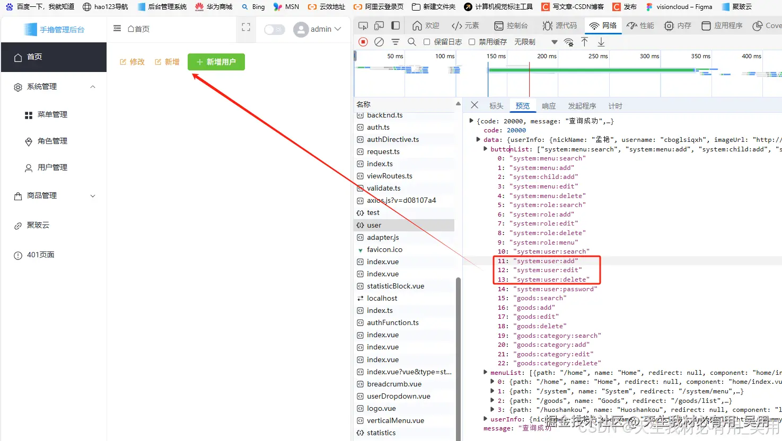Click the 新增 link button

coord(167,62)
